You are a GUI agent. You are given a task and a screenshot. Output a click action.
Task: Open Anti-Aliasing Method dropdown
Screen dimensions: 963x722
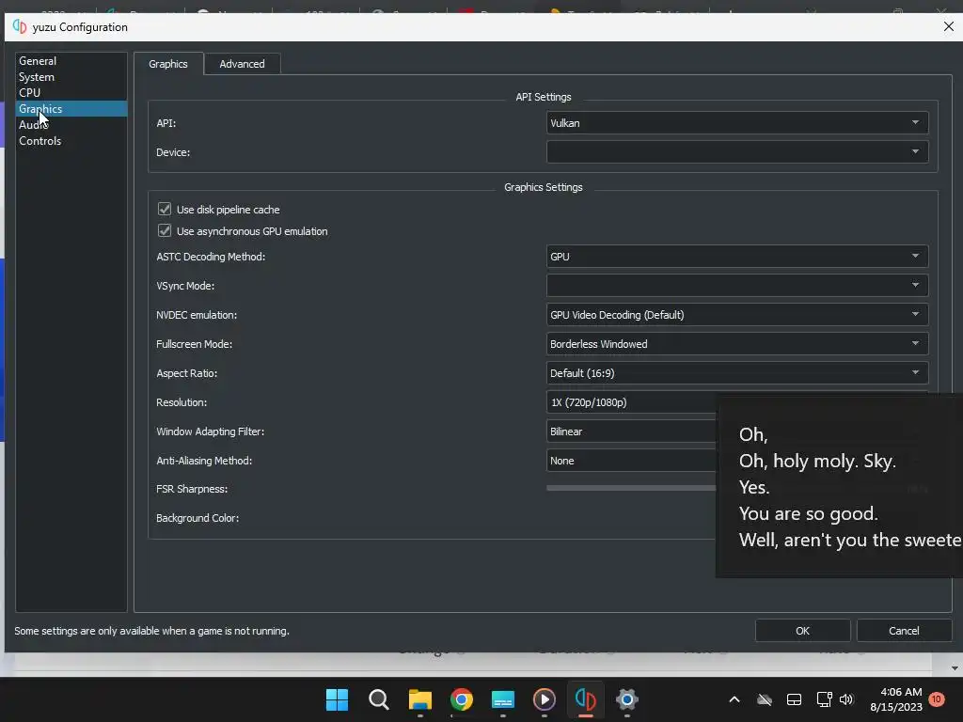click(x=631, y=461)
